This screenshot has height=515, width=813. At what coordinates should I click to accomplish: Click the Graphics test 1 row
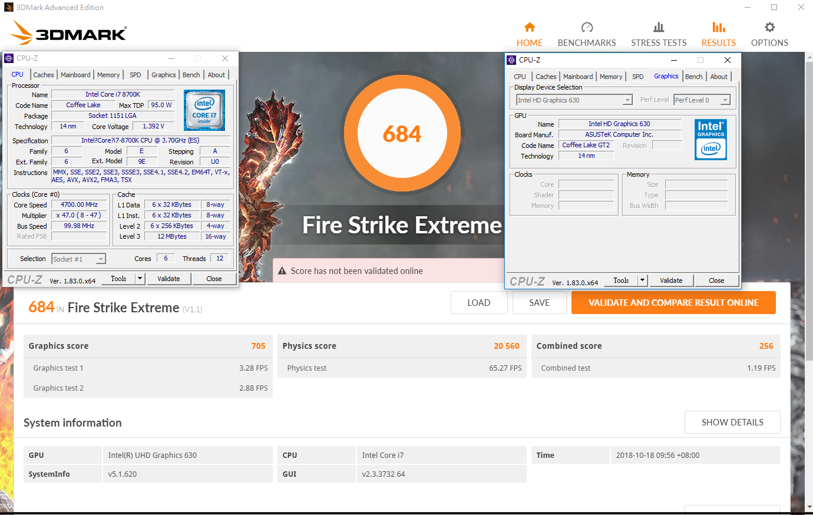[148, 368]
